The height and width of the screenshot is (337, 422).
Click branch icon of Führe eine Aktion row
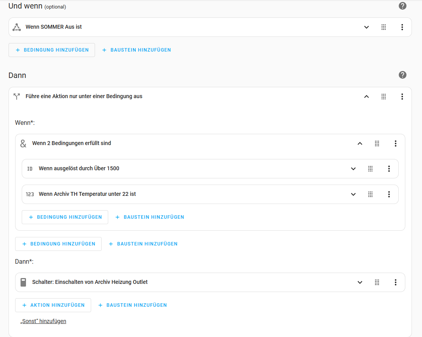(17, 96)
